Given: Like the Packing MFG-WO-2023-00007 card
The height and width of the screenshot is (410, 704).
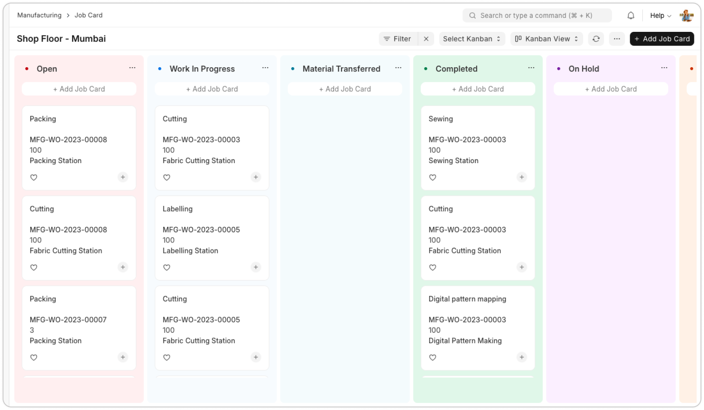Looking at the screenshot, I should 34,358.
